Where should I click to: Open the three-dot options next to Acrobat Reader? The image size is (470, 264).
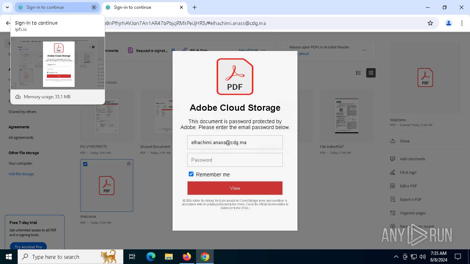pos(364,50)
